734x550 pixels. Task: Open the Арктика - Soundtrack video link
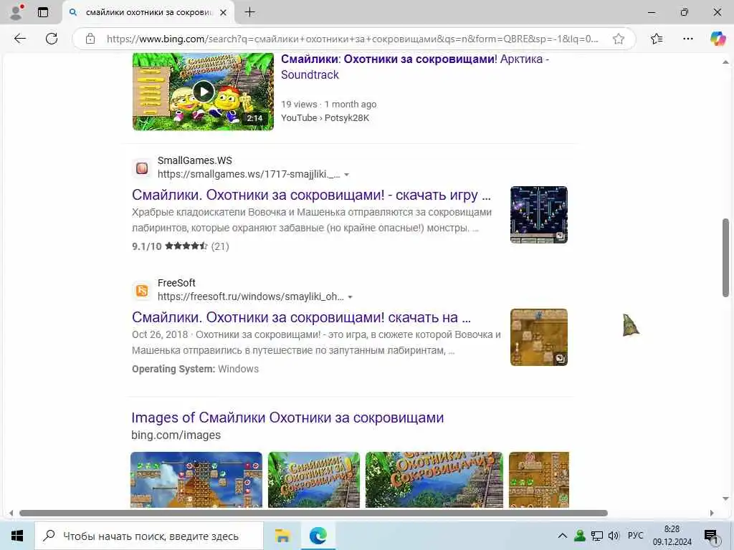[x=415, y=67]
